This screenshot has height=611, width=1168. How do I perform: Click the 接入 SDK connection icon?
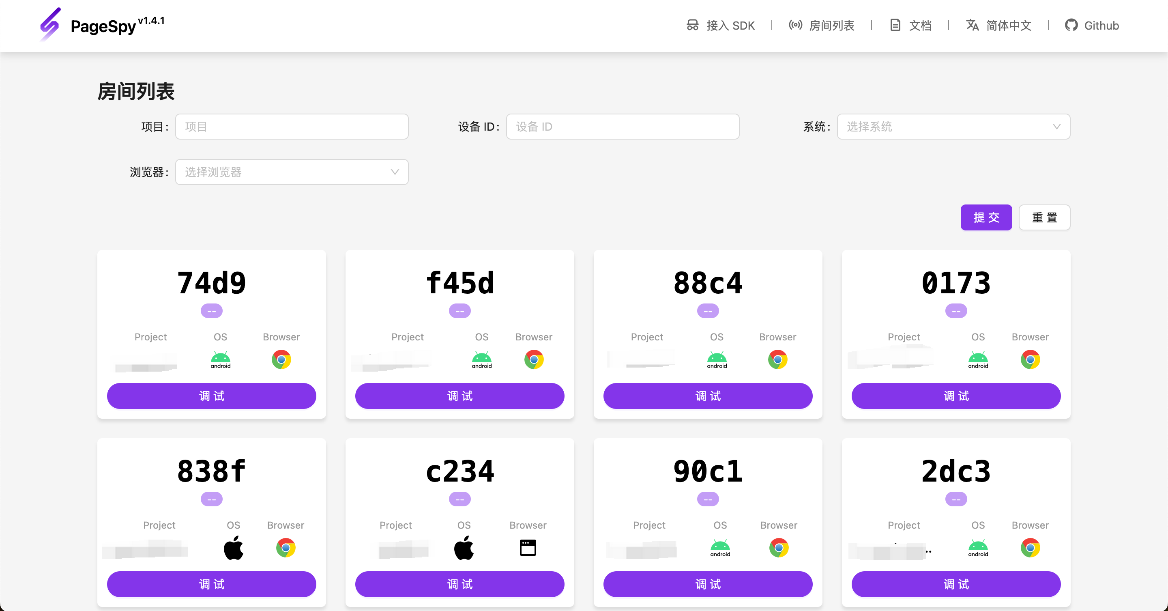click(x=692, y=26)
